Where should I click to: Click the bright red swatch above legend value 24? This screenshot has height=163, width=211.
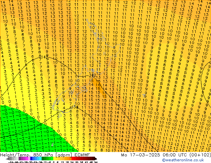73,159
